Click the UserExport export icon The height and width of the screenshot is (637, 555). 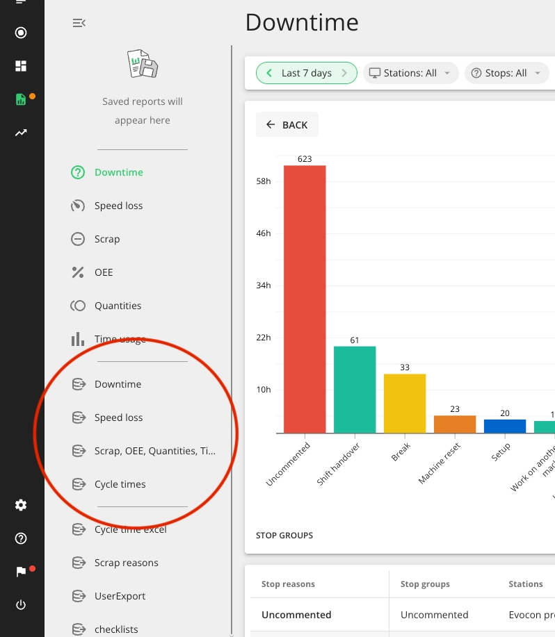coord(79,596)
